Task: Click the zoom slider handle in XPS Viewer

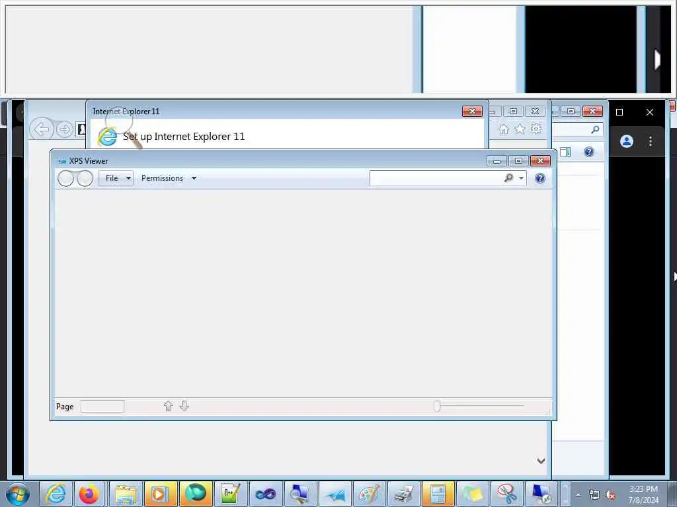Action: 437,406
